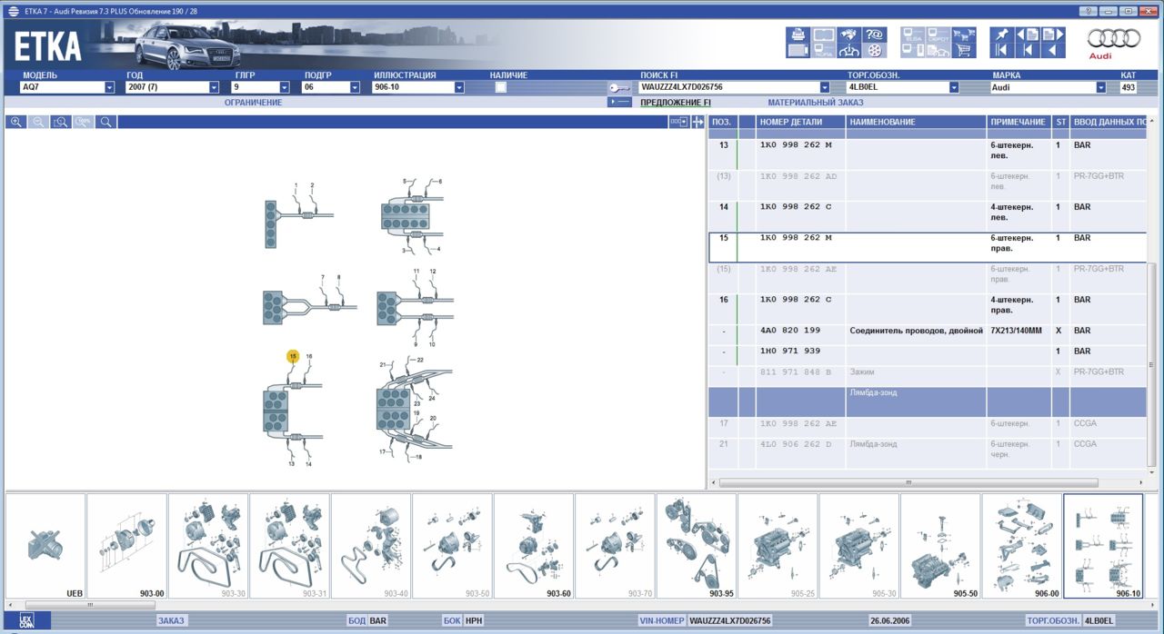The image size is (1164, 634).
Task: Click the key icon beside VIN search
Action: 620,88
